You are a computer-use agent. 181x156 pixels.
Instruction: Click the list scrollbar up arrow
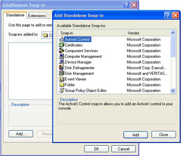point(173,32)
